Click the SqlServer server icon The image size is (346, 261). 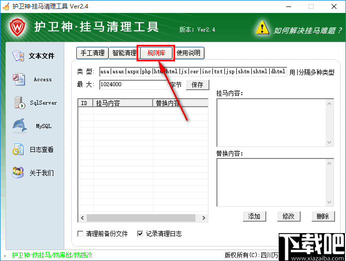[19, 103]
